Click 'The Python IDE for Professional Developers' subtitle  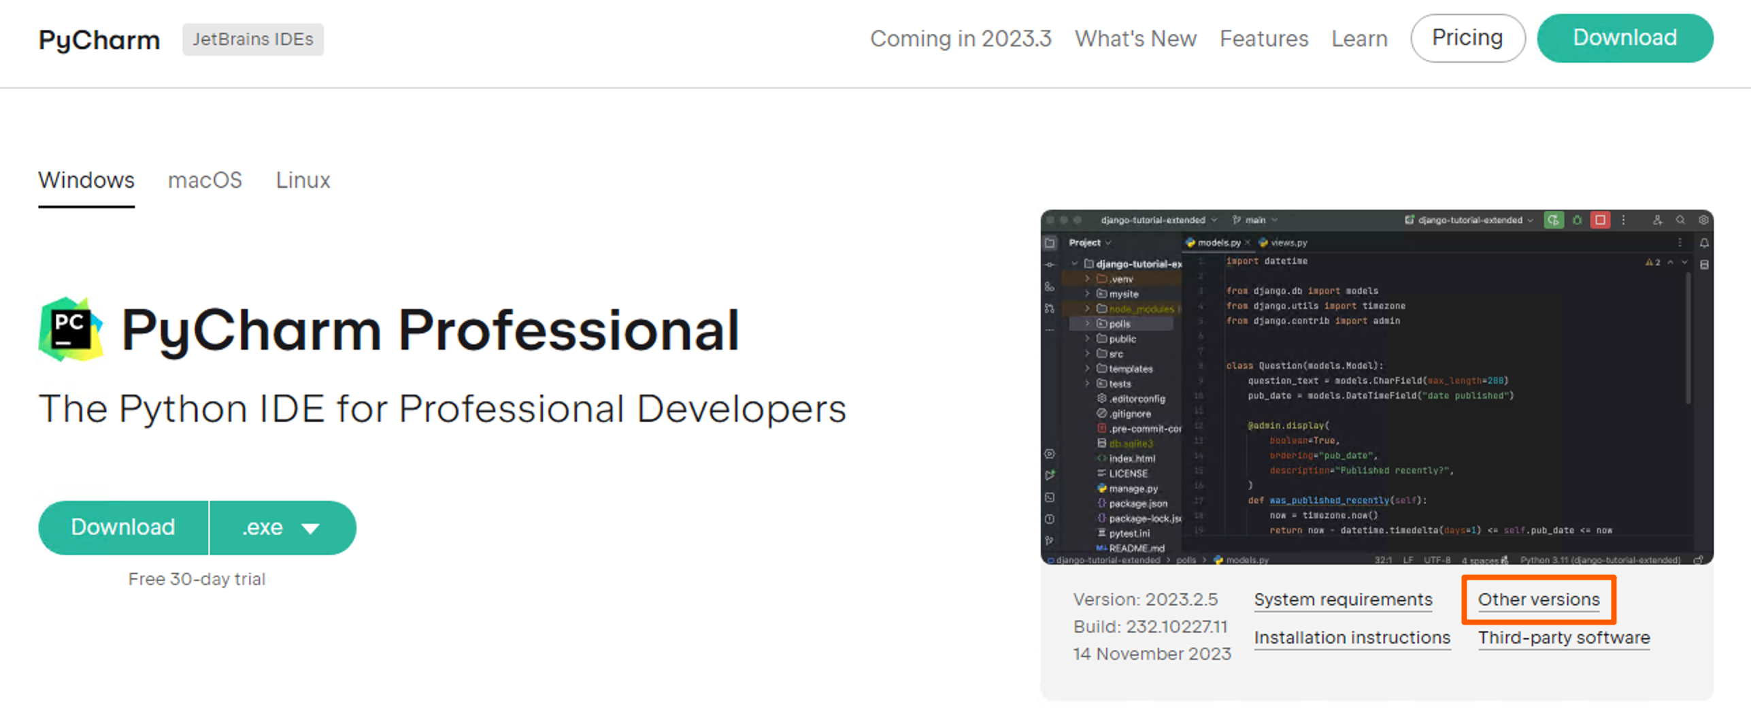click(442, 409)
